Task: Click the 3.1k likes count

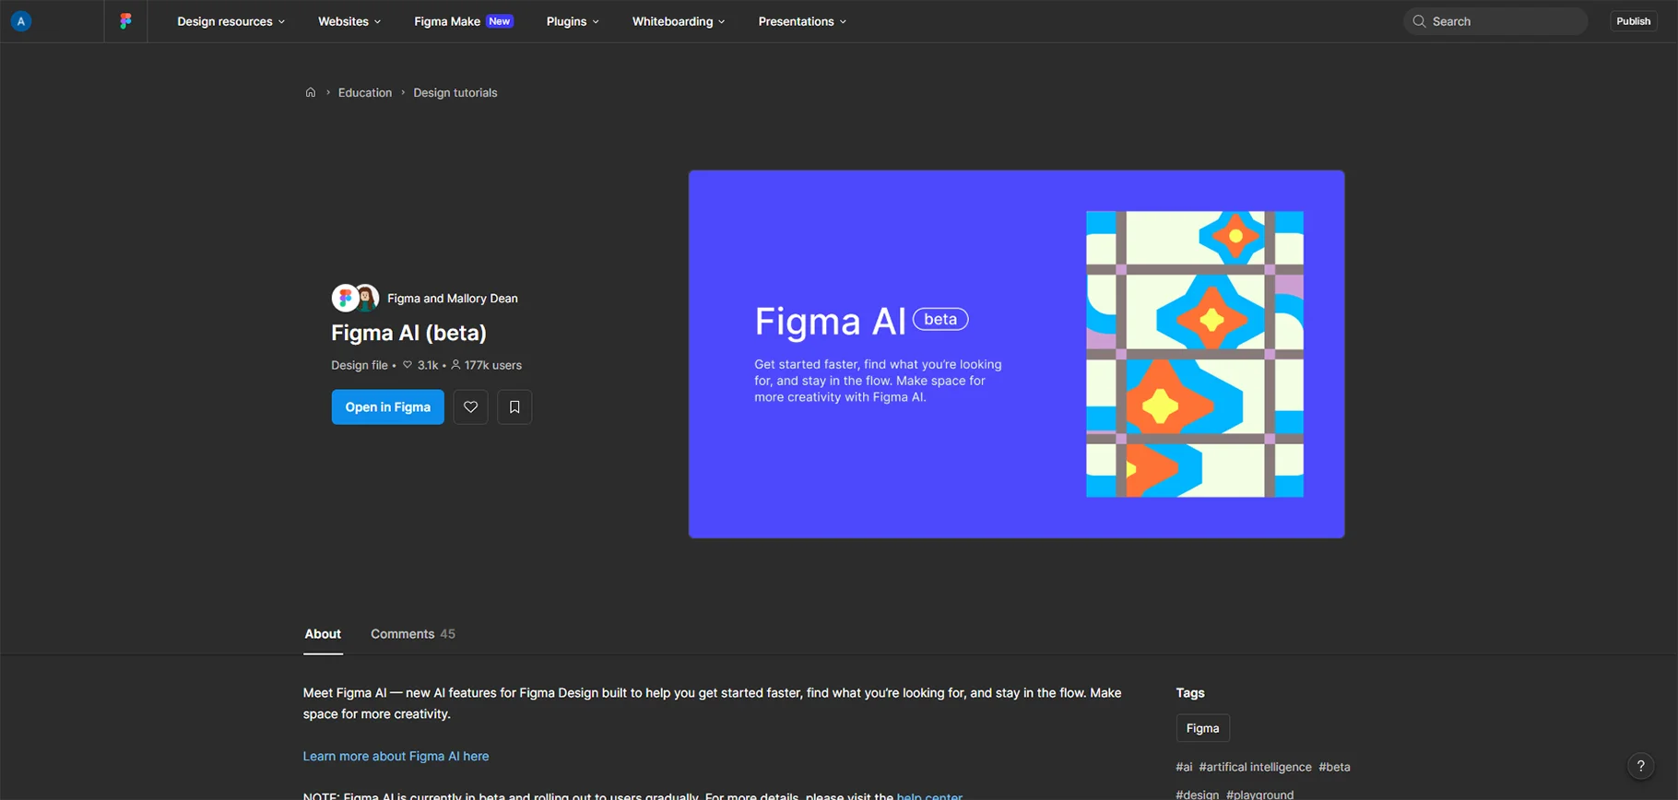Action: (428, 365)
